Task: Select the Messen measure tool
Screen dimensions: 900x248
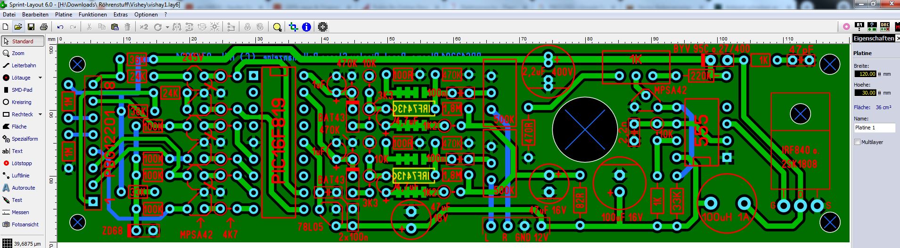Action: click(20, 212)
